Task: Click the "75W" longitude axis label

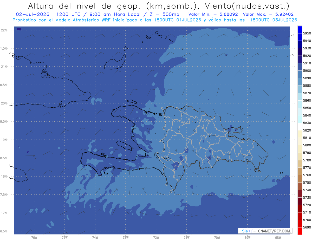Action: coord(65,238)
